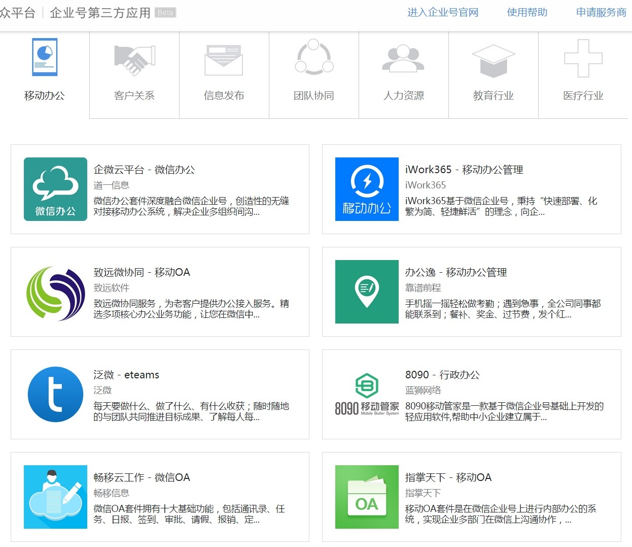Open the 申请服务商 link
Screen dimensions: 632x547
[x=601, y=13]
